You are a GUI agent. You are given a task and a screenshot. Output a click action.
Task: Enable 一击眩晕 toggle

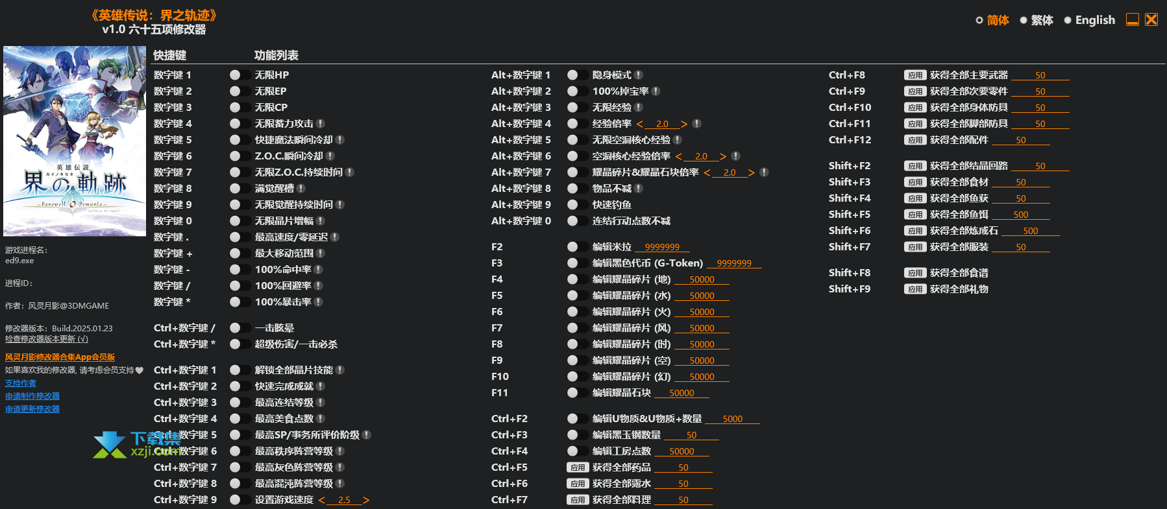240,327
